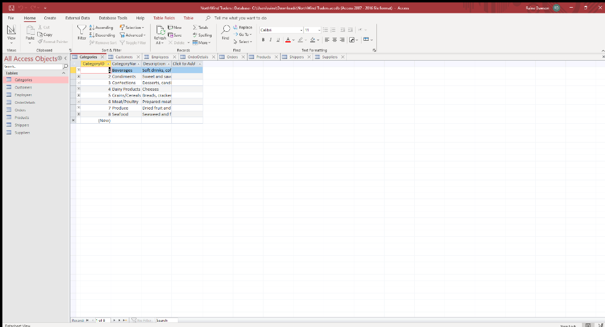This screenshot has height=327, width=605.
Task: Open the Text Formatting dialog launcher
Action: 374,51
